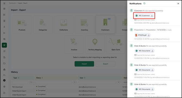Open sidebar settings gear icon

(x=4, y=87)
